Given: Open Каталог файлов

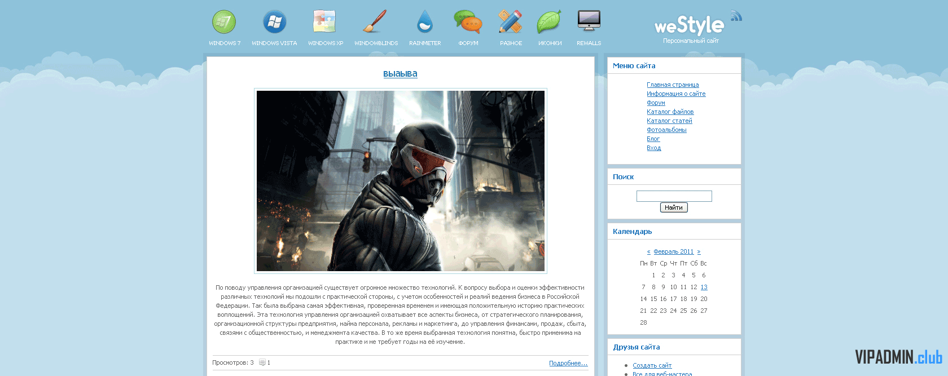Looking at the screenshot, I should point(670,112).
